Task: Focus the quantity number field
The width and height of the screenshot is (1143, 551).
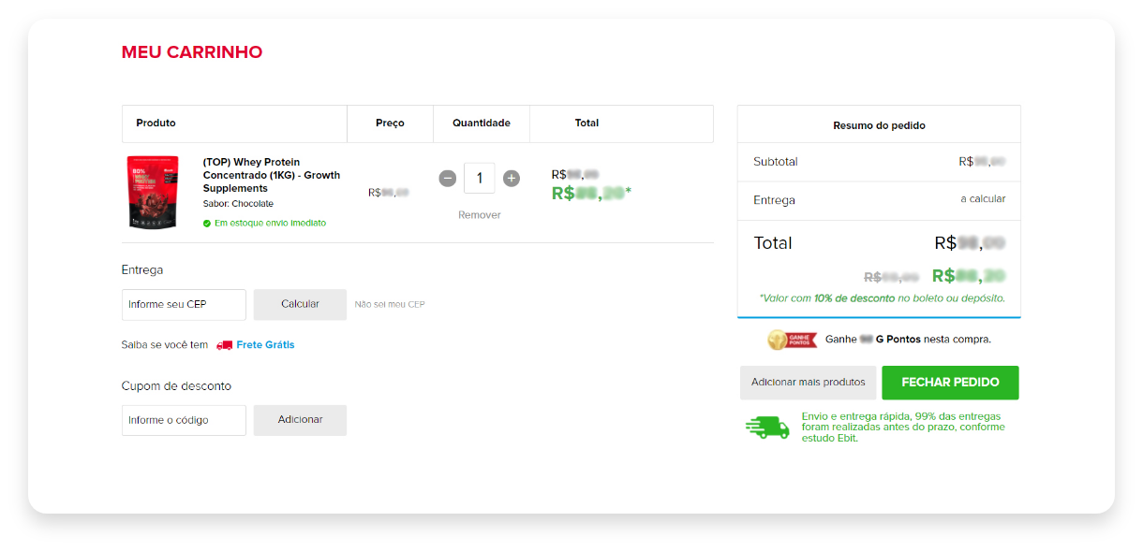Action: coord(479,178)
